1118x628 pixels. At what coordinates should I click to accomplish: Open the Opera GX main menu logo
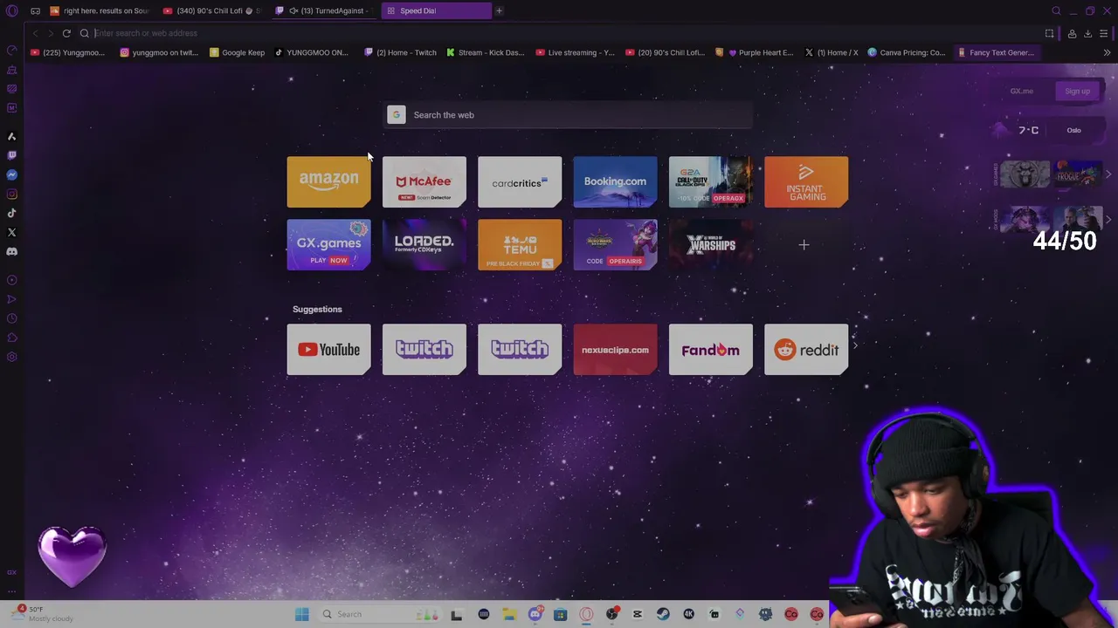[x=12, y=11]
